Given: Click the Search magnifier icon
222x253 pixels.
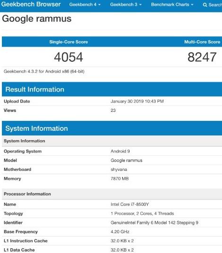Looking at the screenshot, I should [205, 5].
